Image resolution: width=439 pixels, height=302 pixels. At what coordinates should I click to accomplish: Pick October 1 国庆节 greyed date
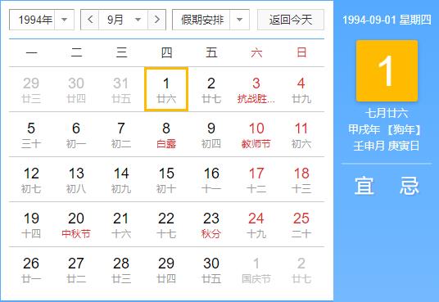[x=256, y=269]
